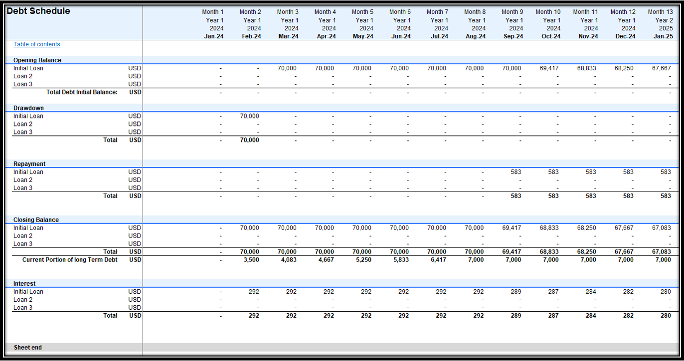Click Initial Loan opening balance for Jan-25
Screen dimensions: 684x361
tap(661, 68)
